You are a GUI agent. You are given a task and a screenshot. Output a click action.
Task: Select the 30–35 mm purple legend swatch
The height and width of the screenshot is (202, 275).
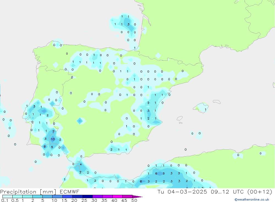click(x=97, y=196)
